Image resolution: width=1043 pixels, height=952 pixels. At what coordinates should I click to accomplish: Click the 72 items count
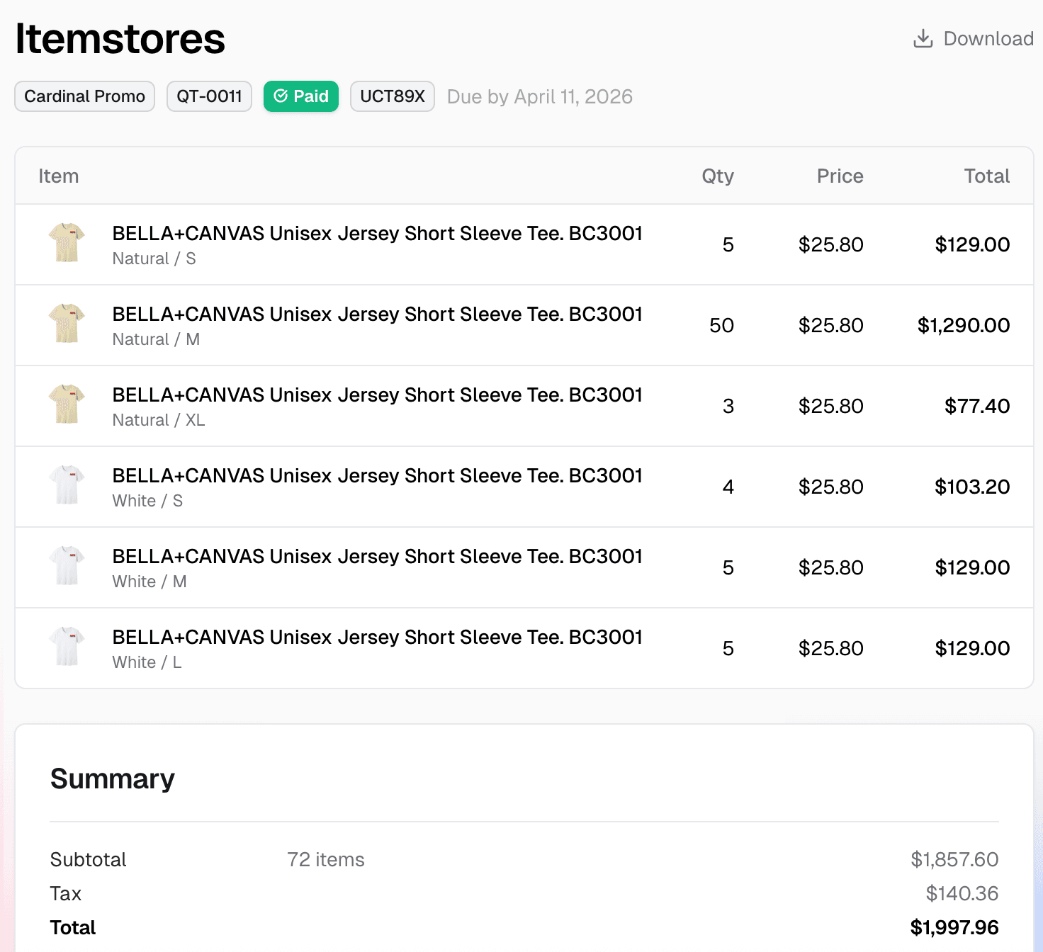point(325,859)
